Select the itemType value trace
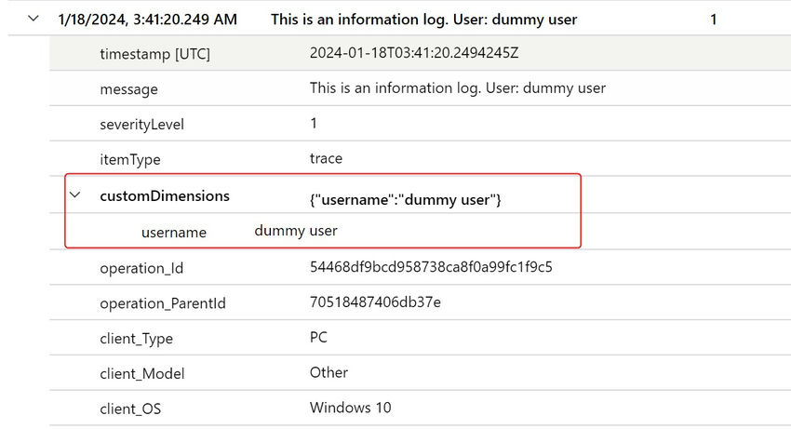791x429 pixels. click(326, 158)
